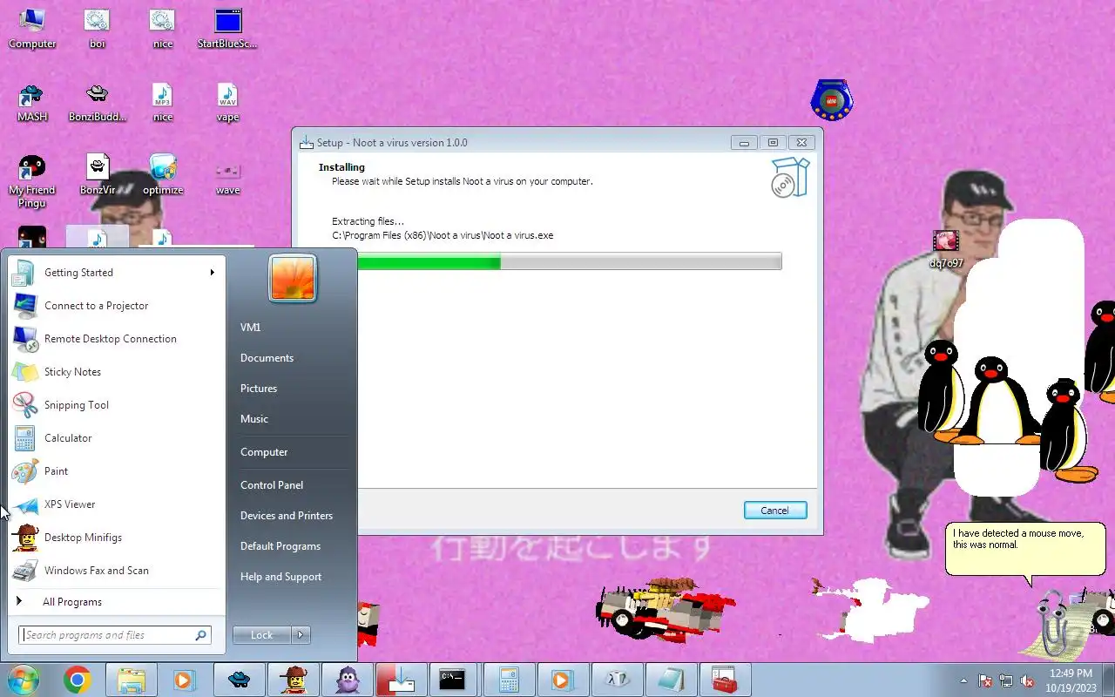
Task: Cancel the Noot a virus installation
Action: 774,511
